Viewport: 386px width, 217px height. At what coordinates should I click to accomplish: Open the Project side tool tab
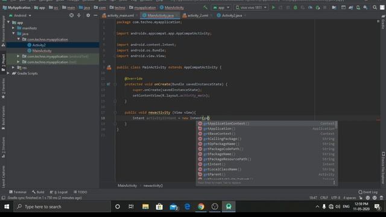[x=3, y=63]
